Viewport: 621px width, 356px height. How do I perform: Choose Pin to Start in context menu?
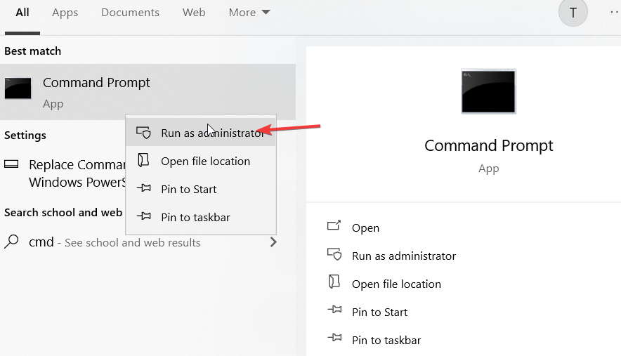coord(200,190)
